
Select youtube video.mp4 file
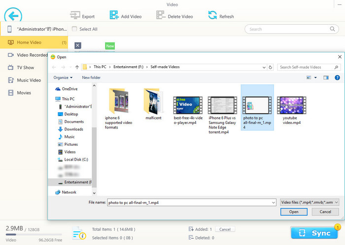click(x=292, y=111)
